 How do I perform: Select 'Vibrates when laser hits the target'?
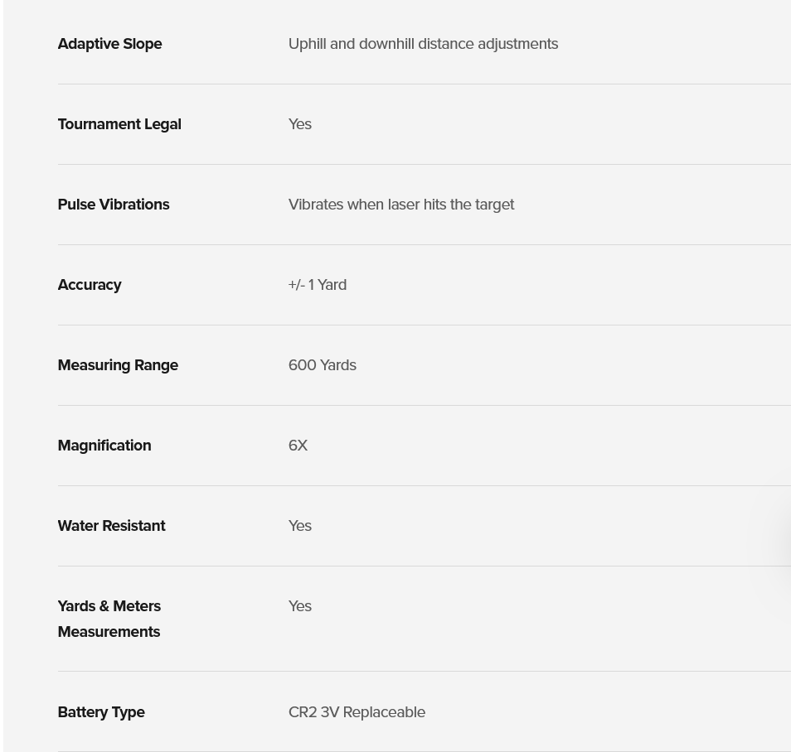click(x=401, y=204)
